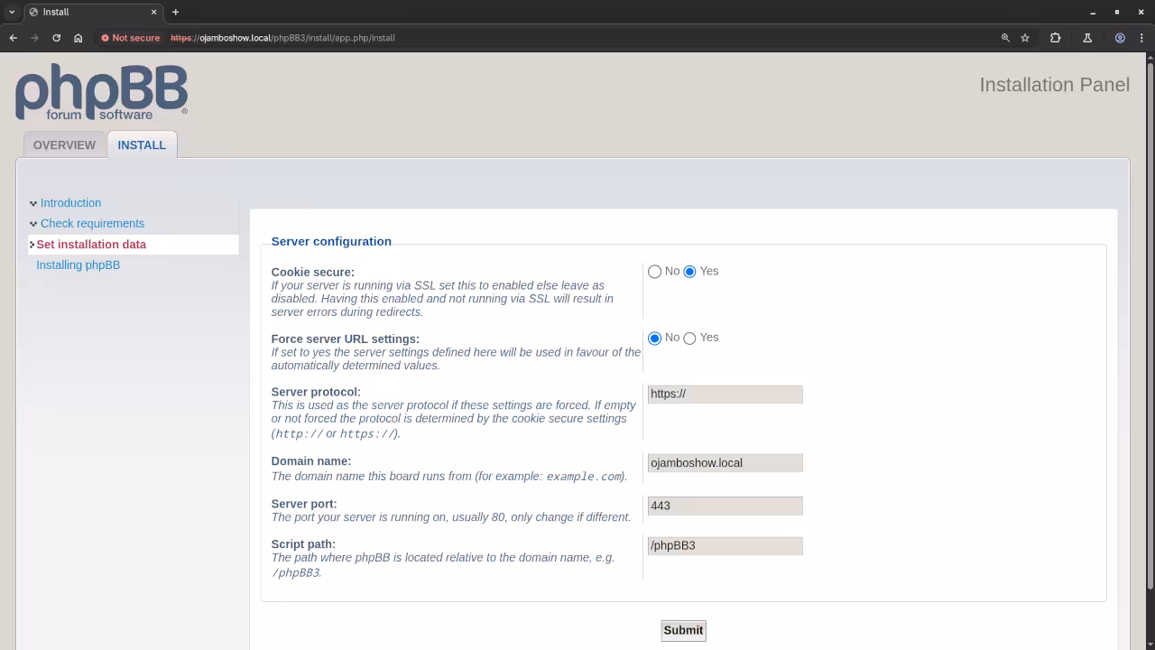The height and width of the screenshot is (650, 1155).
Task: Bookmark this page with the star icon
Action: point(1025,38)
